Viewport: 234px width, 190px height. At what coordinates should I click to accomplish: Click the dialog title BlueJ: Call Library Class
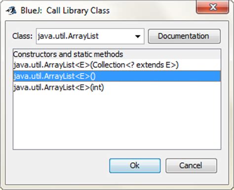click(65, 11)
